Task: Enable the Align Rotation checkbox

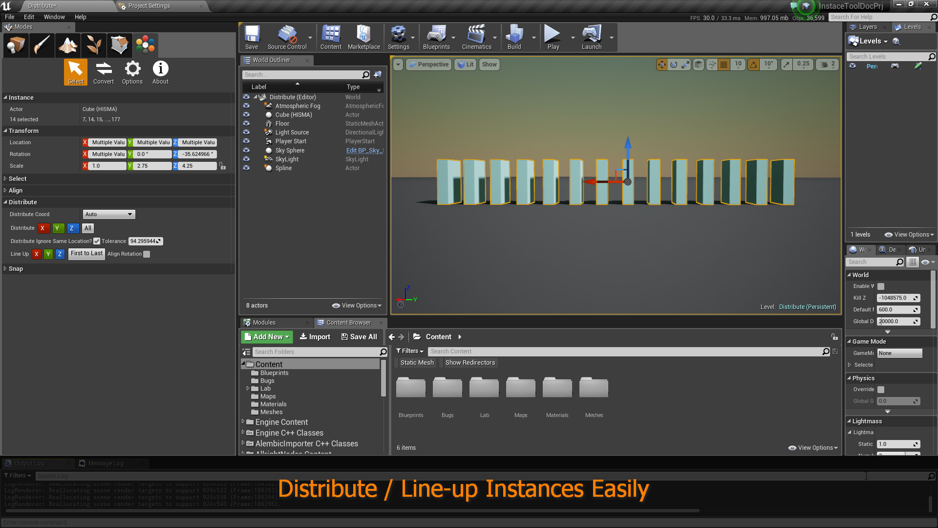Action: [147, 254]
